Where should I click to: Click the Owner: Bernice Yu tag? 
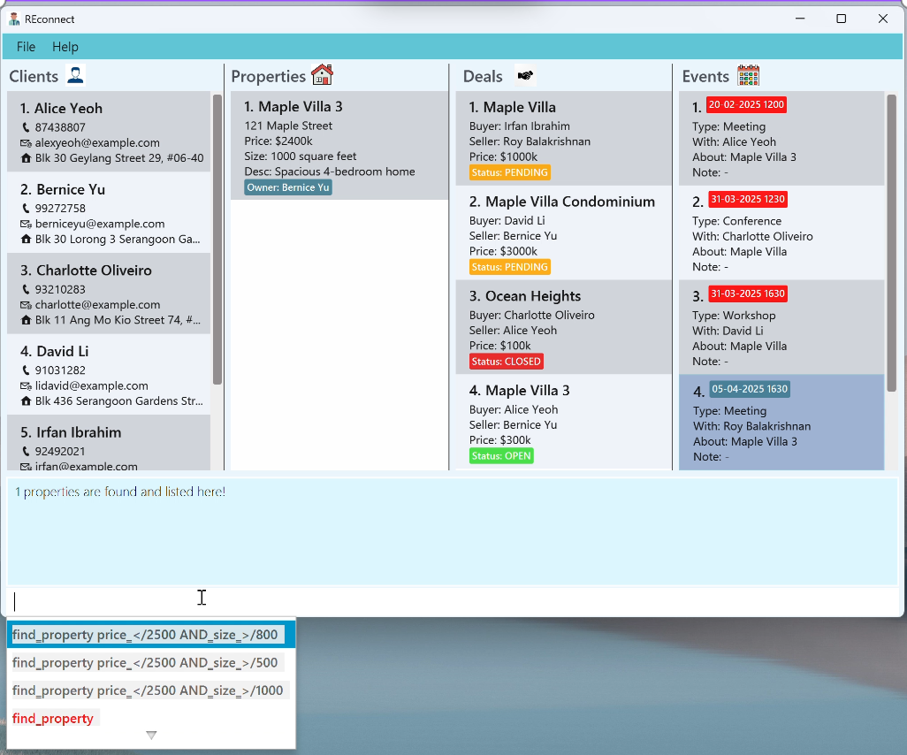point(288,187)
